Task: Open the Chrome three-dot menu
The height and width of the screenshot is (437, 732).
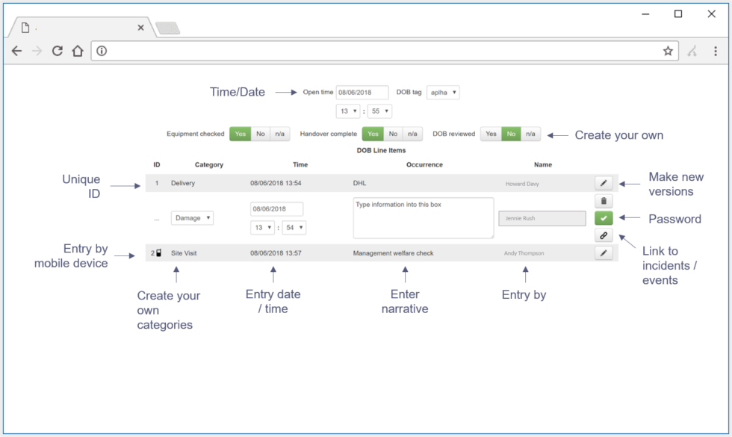Action: coord(715,51)
